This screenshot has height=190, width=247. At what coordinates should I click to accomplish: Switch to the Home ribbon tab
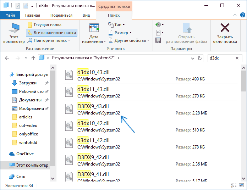(33, 15)
